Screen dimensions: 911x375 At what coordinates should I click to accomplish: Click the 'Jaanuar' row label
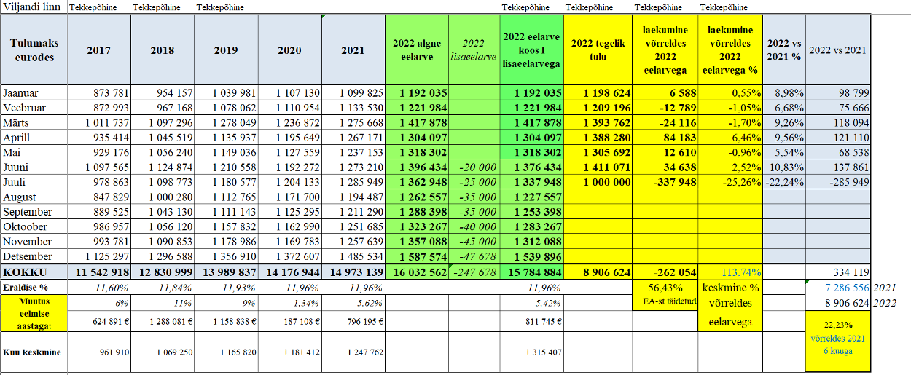[34, 93]
